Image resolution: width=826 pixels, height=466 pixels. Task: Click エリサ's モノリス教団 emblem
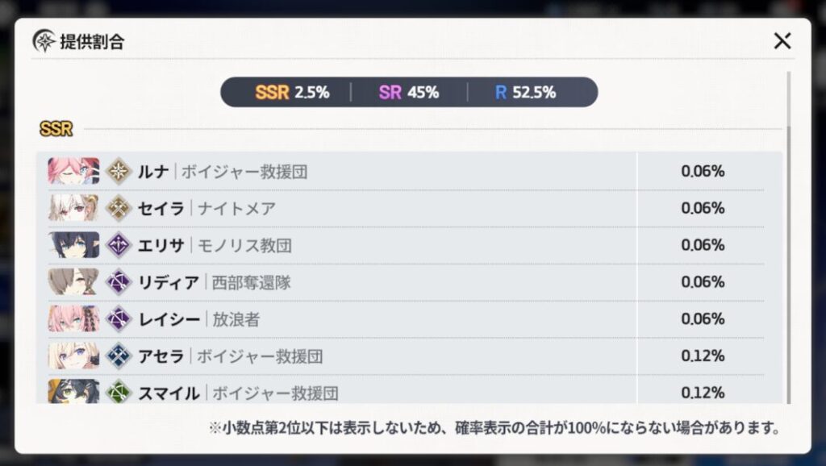click(118, 244)
